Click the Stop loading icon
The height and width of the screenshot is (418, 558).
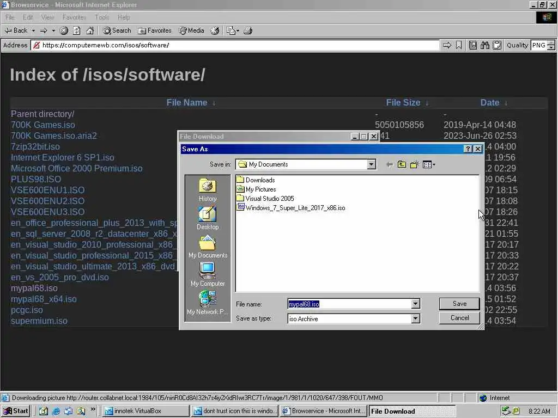[64, 30]
